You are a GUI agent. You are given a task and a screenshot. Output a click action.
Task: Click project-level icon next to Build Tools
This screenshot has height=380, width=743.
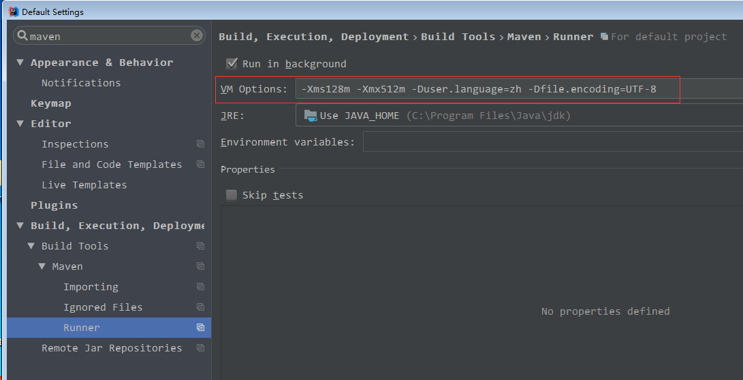pos(200,246)
